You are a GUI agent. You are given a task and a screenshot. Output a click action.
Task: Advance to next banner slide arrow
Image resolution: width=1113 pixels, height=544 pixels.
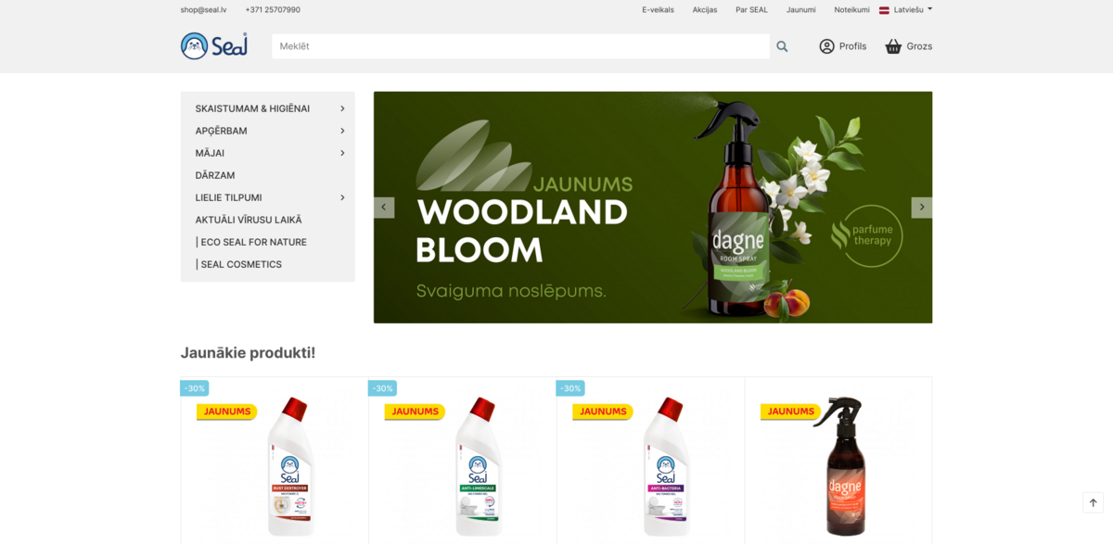[x=921, y=208]
